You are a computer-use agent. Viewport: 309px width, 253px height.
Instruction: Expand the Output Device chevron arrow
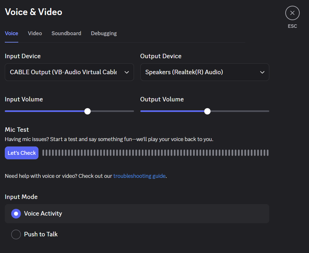(262, 72)
